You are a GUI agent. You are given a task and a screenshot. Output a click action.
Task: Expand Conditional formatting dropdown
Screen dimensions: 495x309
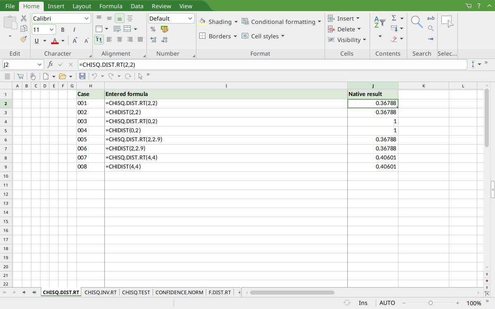pyautogui.click(x=320, y=22)
